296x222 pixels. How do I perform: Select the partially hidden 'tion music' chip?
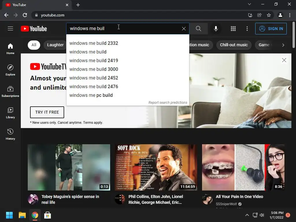pyautogui.click(x=201, y=45)
